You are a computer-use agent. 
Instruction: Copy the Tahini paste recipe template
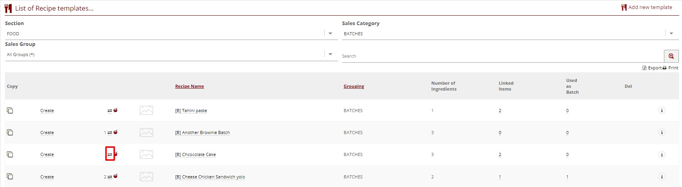click(x=10, y=111)
